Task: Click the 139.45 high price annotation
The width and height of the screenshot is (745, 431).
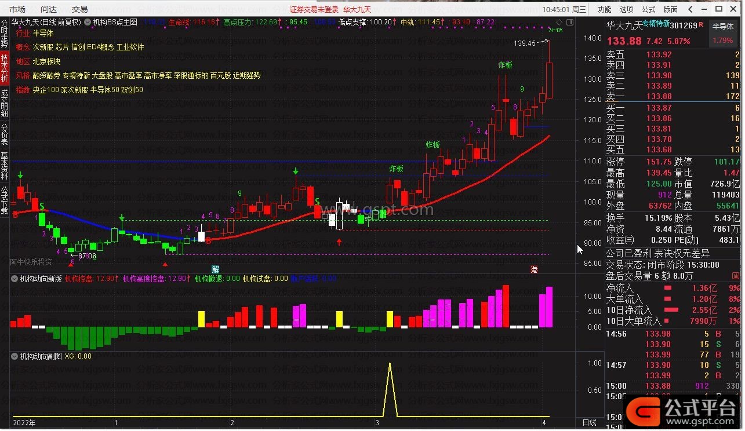Action: (x=524, y=43)
